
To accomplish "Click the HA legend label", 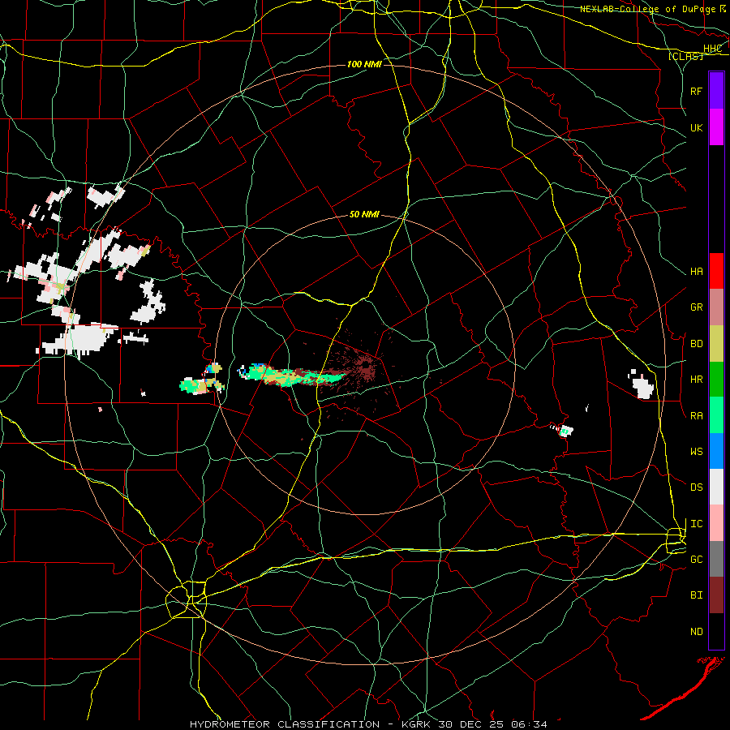I will point(696,272).
